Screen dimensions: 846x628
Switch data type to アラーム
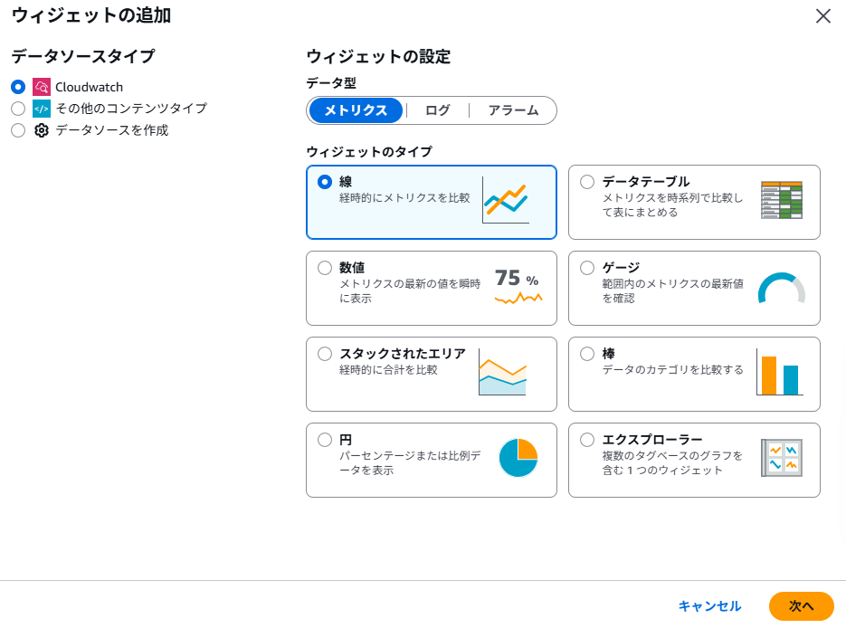513,110
